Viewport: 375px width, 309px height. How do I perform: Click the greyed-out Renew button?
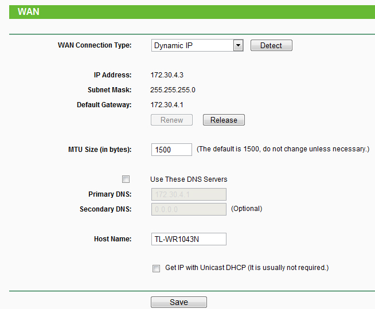tap(171, 120)
